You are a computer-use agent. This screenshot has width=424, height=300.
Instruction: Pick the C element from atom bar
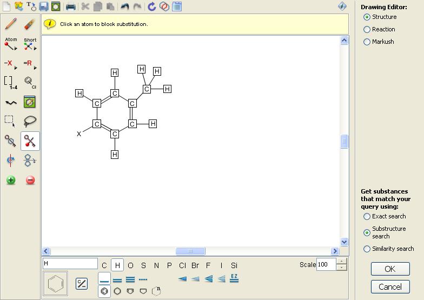click(104, 265)
